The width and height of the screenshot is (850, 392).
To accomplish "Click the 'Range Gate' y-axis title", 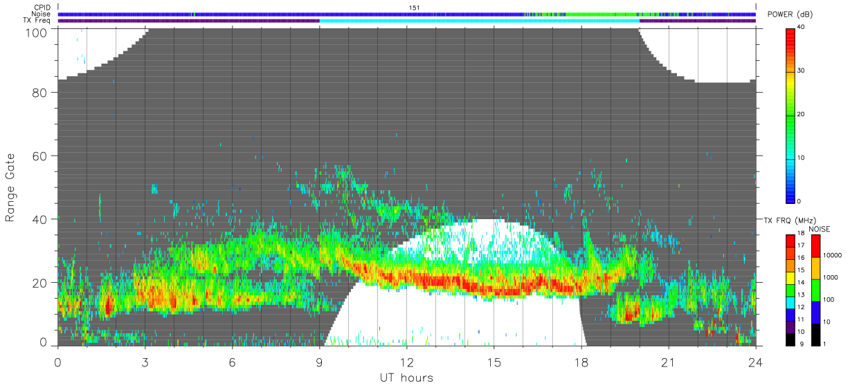I will click(x=10, y=187).
